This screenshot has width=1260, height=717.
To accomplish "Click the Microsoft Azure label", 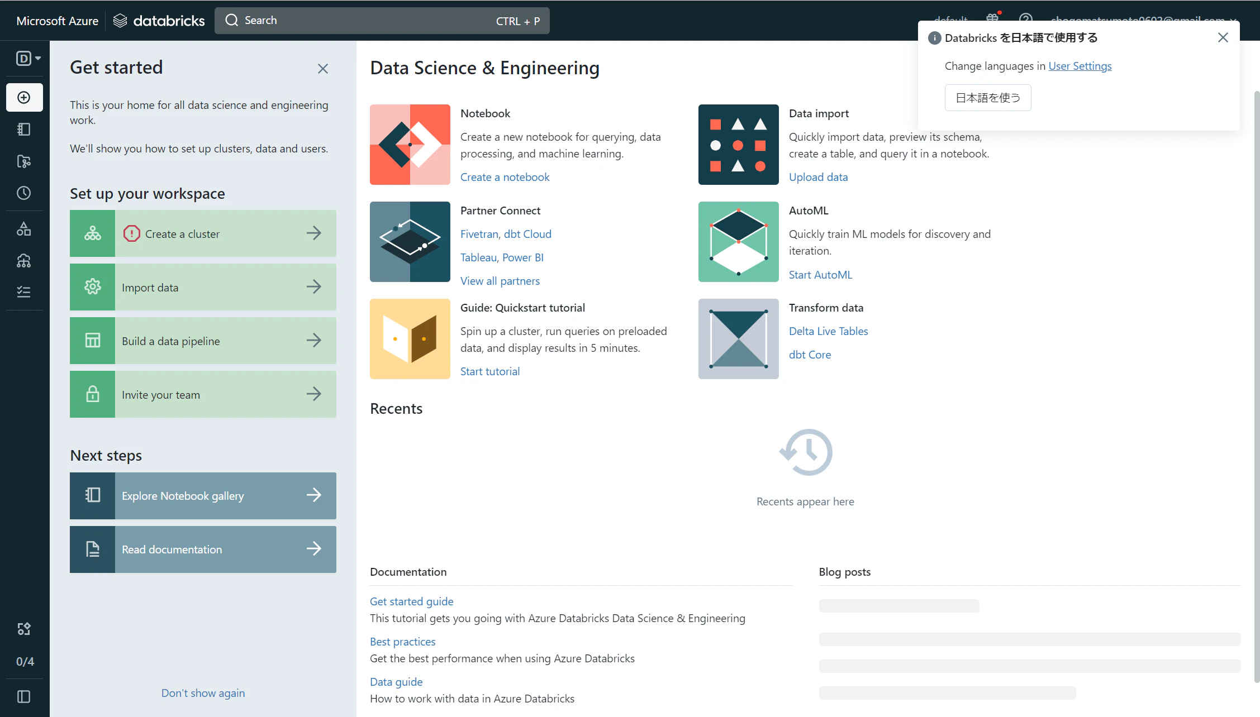I will click(x=58, y=21).
